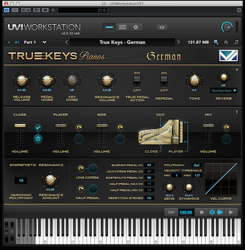Toggle the Una Corda power button
The height and width of the screenshot is (250, 245).
click(93, 168)
